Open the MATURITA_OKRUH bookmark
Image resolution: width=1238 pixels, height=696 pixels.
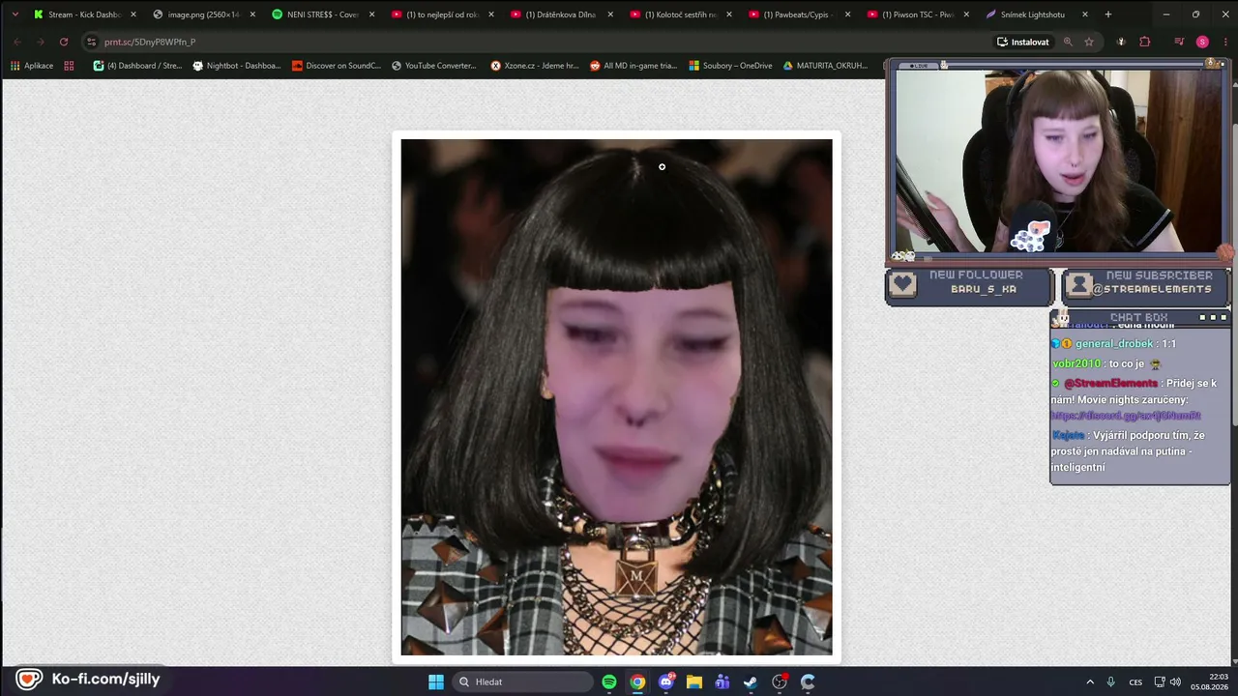click(825, 66)
